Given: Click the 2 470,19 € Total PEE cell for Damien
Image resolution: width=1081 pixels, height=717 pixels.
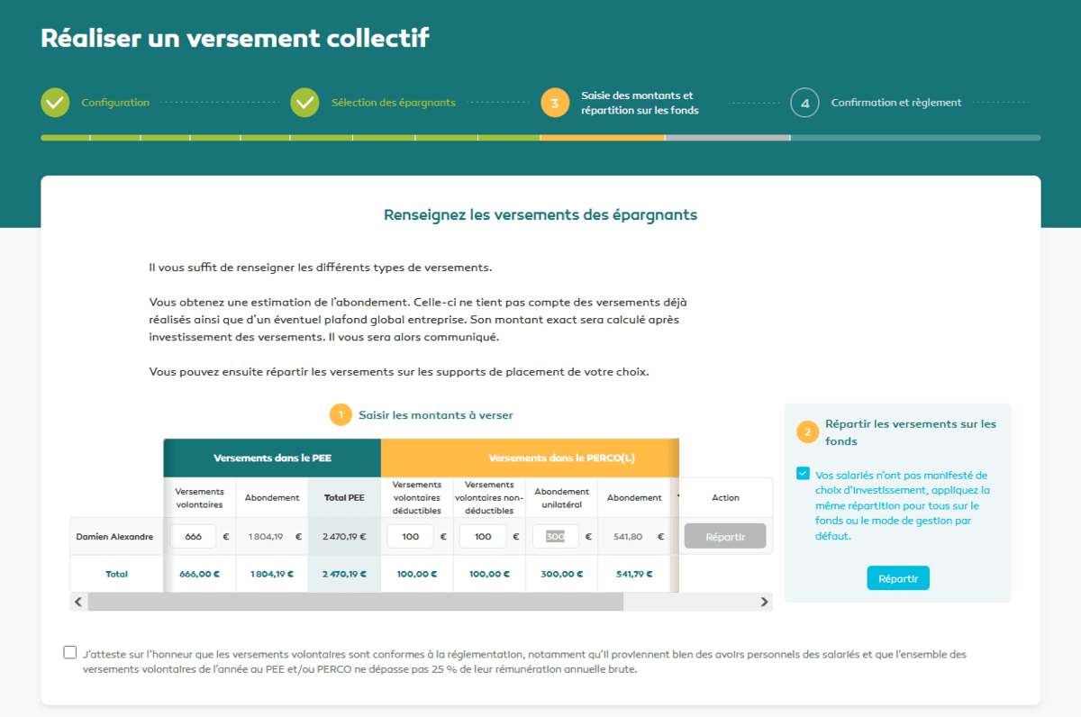Looking at the screenshot, I should [344, 536].
